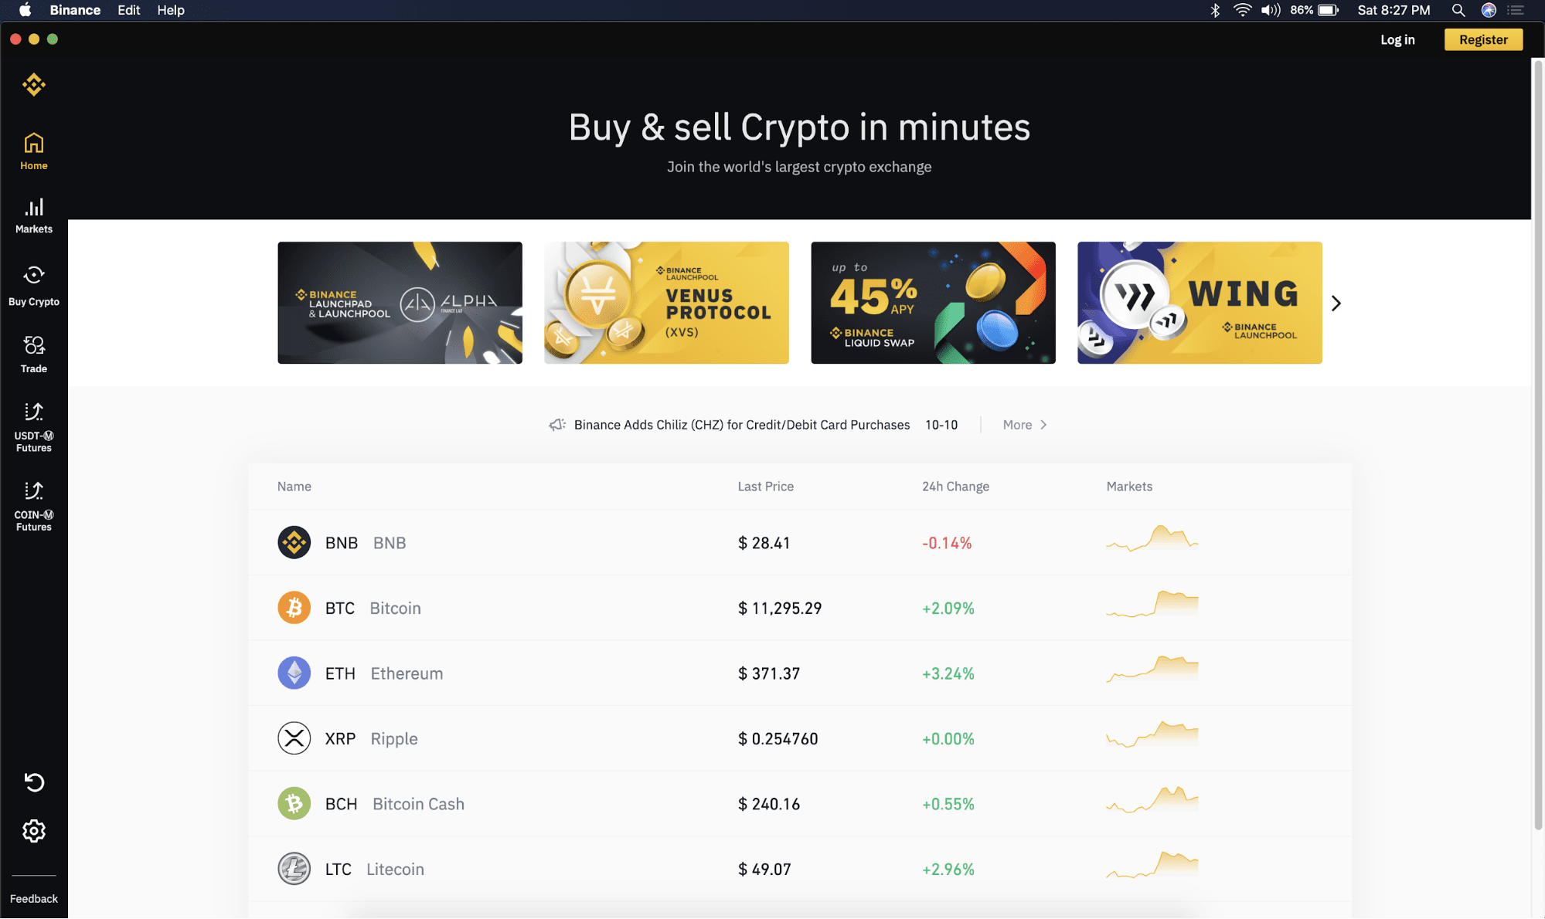Expand the carousel next arrow
The width and height of the screenshot is (1545, 919).
pos(1337,303)
